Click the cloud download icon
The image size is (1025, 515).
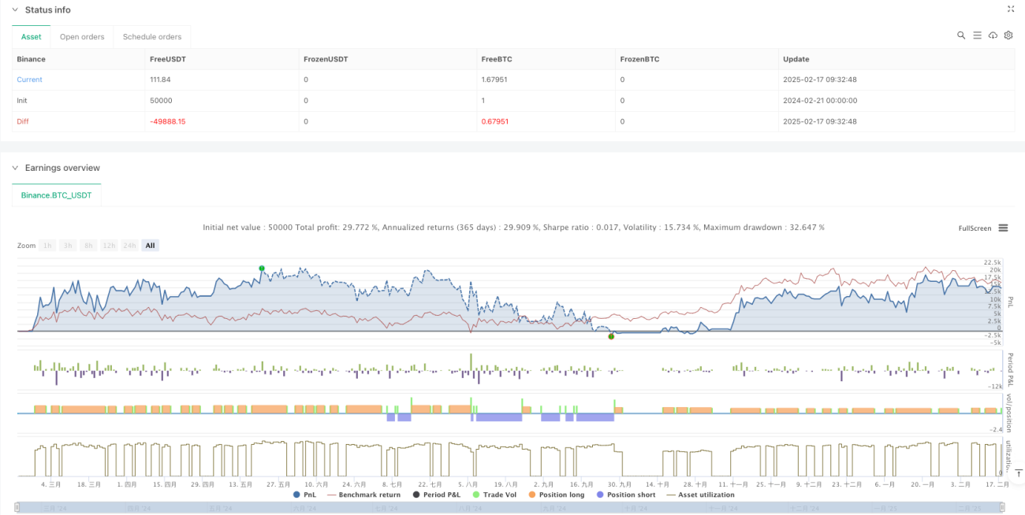coord(993,35)
